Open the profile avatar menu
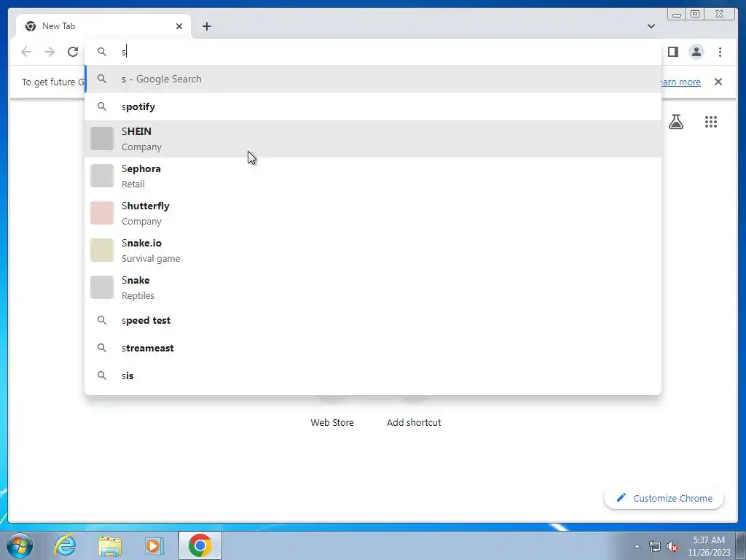This screenshot has width=746, height=560. 696,52
